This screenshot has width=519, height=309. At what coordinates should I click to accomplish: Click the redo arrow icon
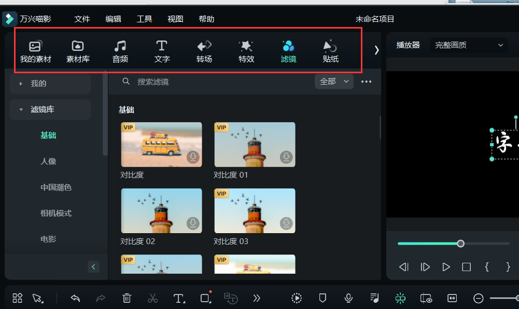[101, 298]
